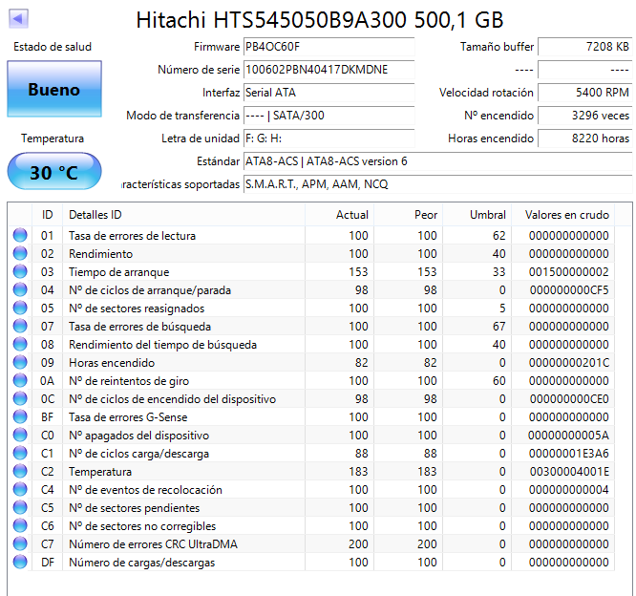
Task: Click raw value 0000000201C
Action: point(568,362)
